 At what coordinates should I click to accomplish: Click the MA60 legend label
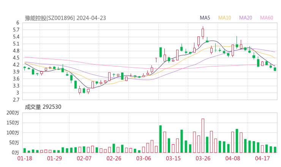coord(267,18)
